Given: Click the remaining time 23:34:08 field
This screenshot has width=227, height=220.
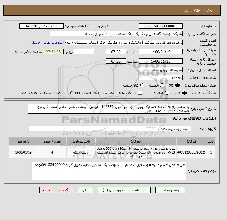Looking at the screenshot, I should 53,52.
